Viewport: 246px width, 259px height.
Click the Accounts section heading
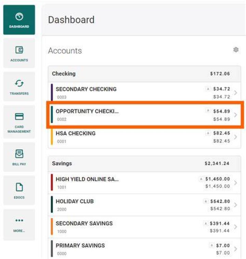[x=65, y=51]
